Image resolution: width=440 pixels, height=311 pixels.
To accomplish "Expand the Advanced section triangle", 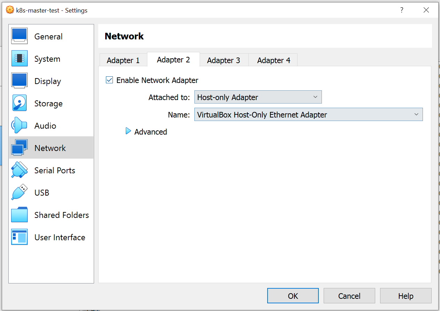I will tap(128, 131).
